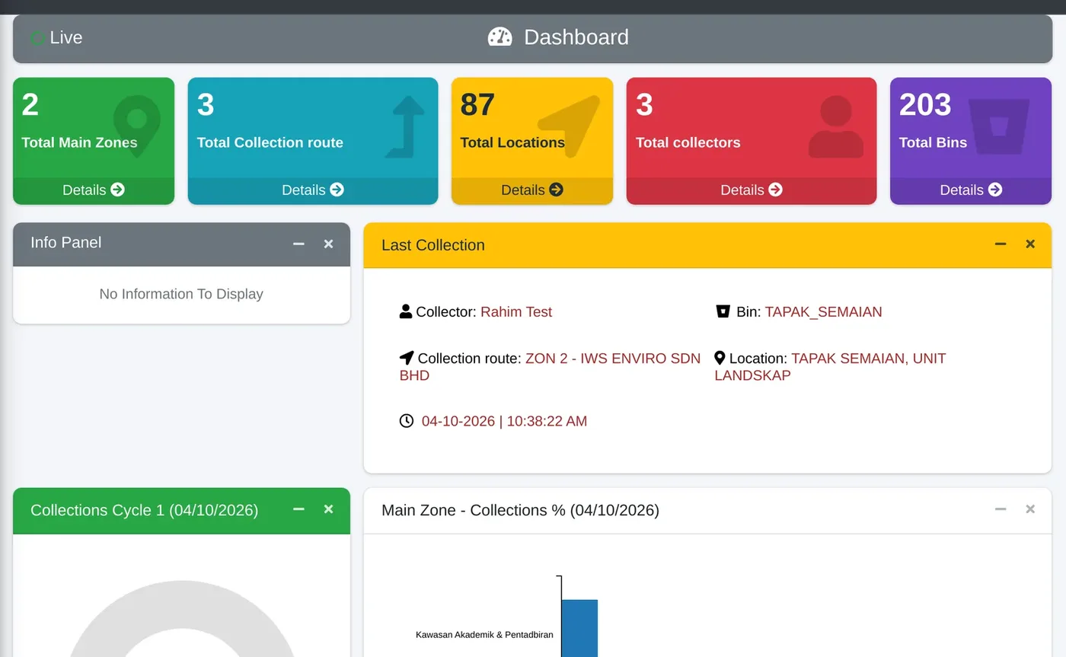
Task: Click route ZON 2 - IWS ENVIRO SDN BHD
Action: (x=550, y=367)
